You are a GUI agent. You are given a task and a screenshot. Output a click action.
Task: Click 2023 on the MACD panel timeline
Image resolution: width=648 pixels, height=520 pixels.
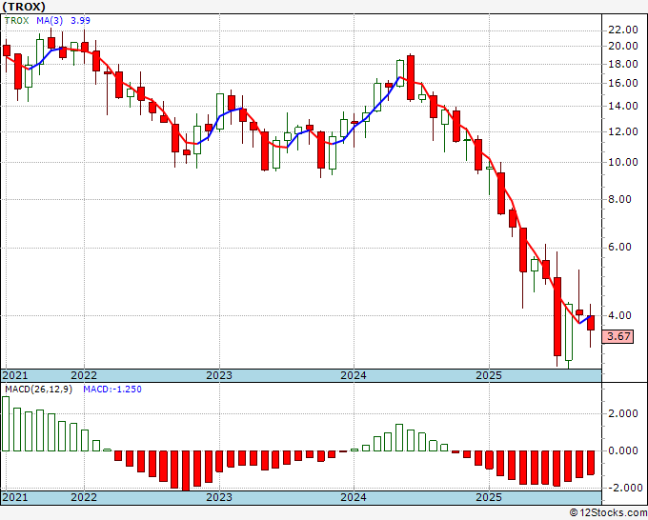[219, 497]
